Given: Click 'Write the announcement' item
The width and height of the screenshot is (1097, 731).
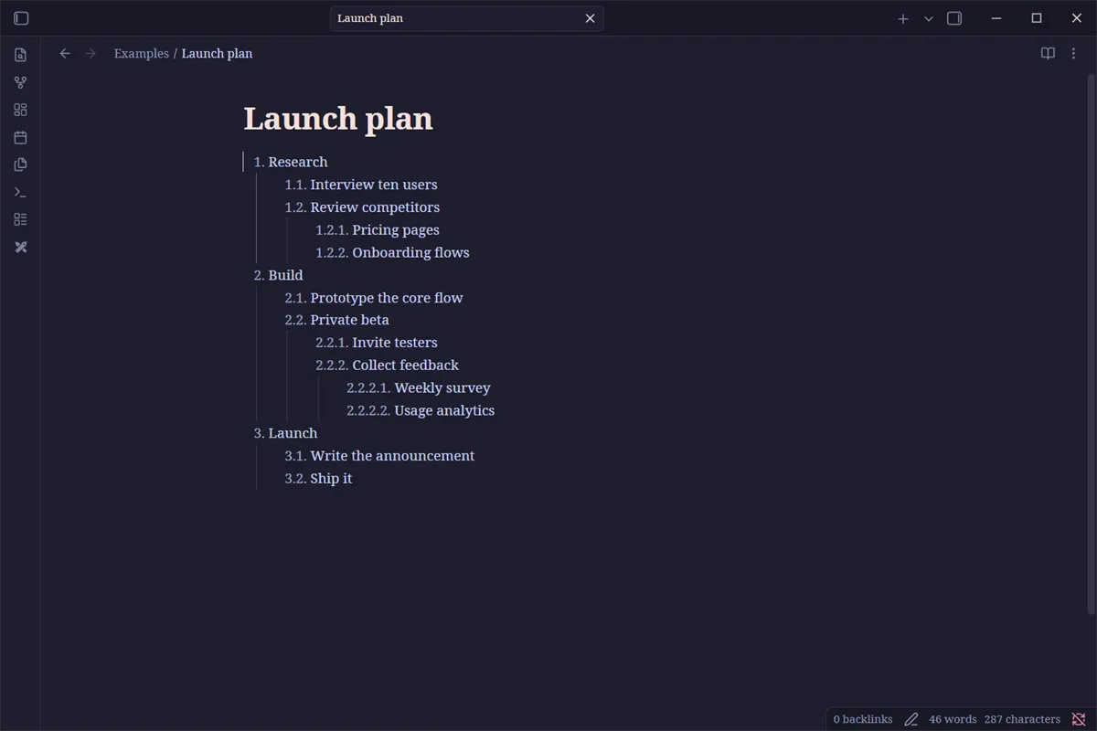Looking at the screenshot, I should pos(392,456).
